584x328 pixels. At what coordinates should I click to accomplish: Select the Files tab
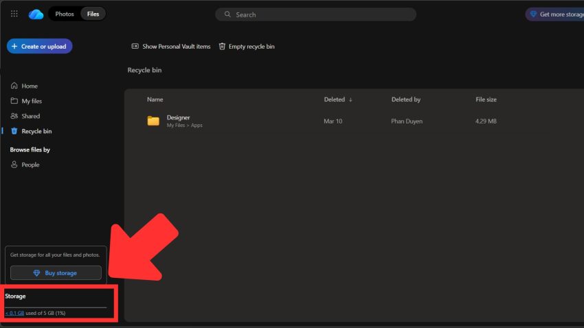click(93, 14)
